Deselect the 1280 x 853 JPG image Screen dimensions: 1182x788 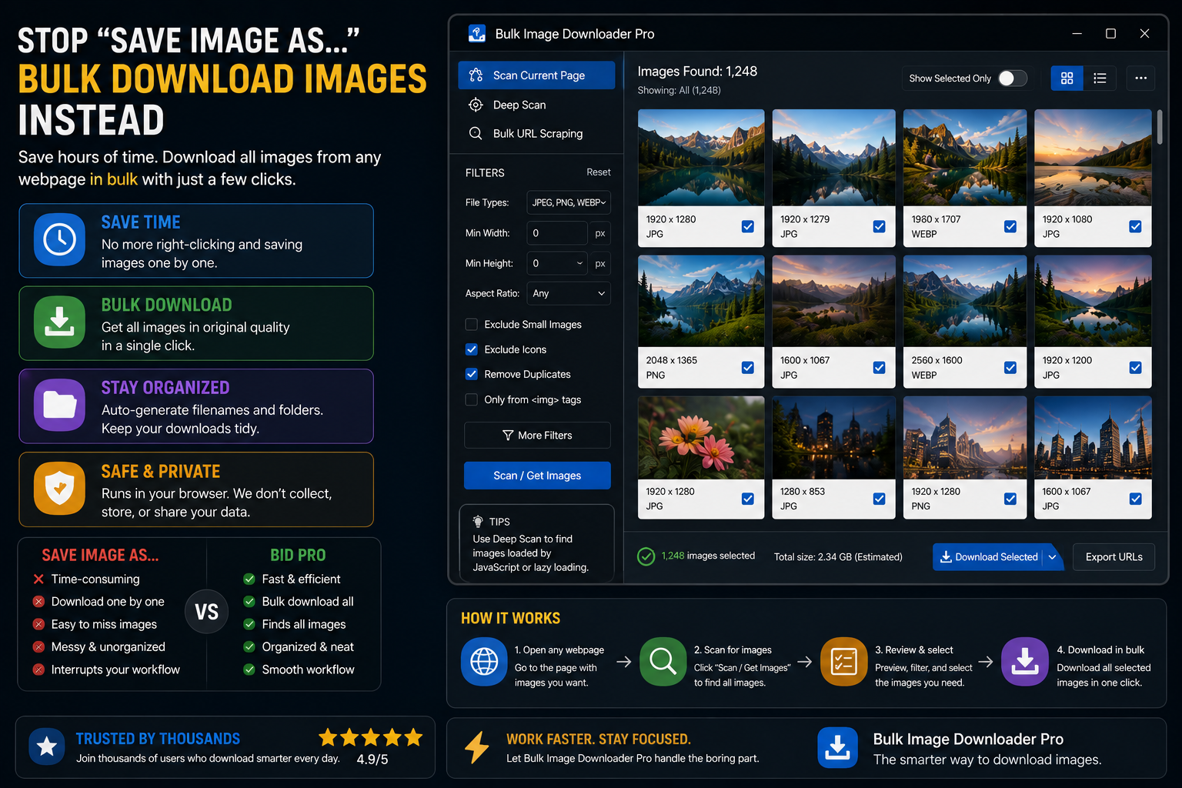[879, 499]
